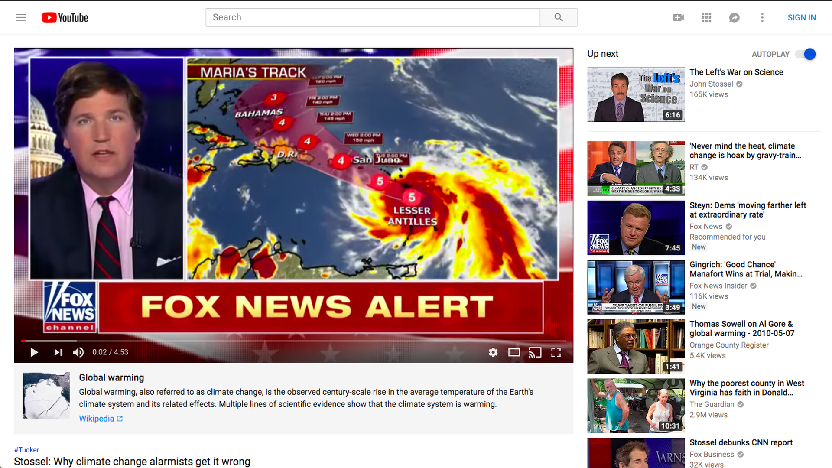Skip to next video

[58, 352]
